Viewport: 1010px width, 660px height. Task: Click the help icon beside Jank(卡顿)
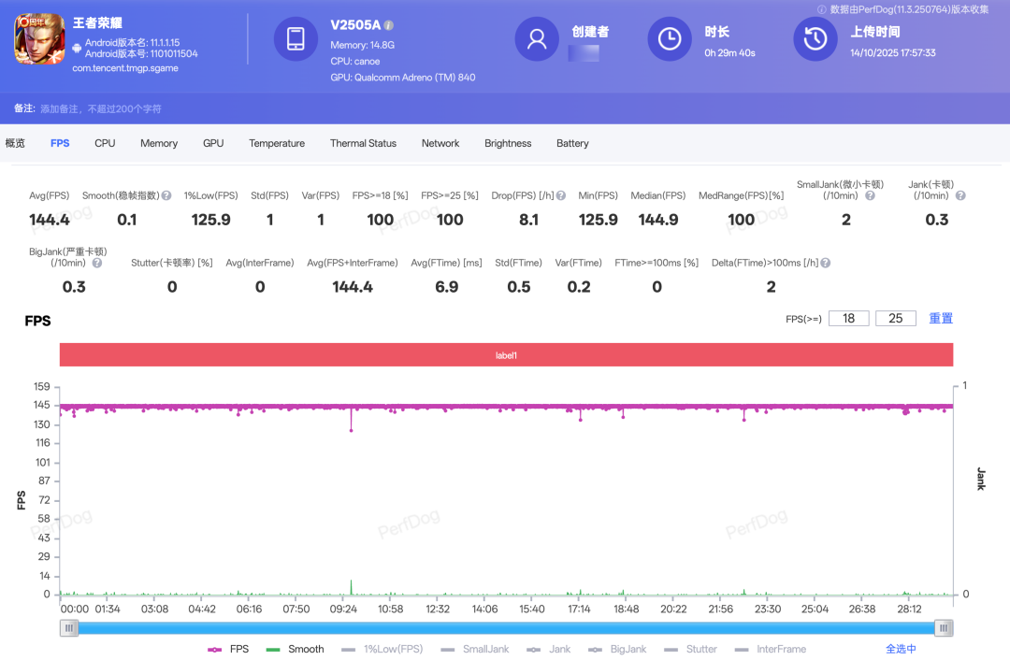pos(959,196)
